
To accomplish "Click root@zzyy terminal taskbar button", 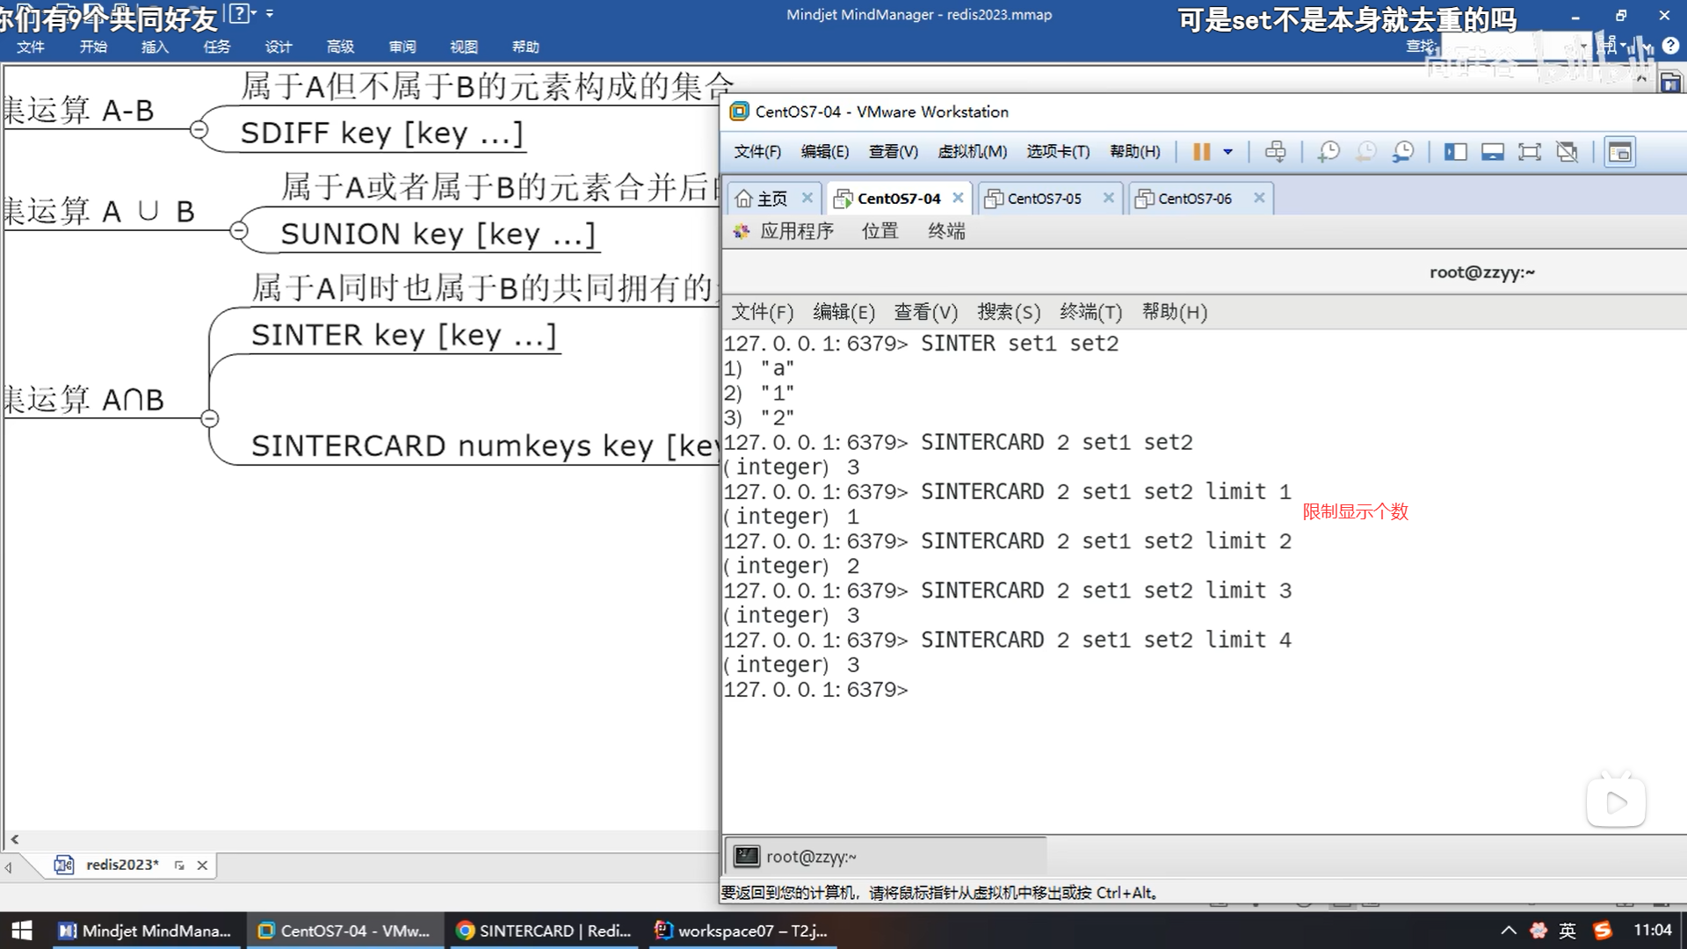I will click(x=809, y=857).
